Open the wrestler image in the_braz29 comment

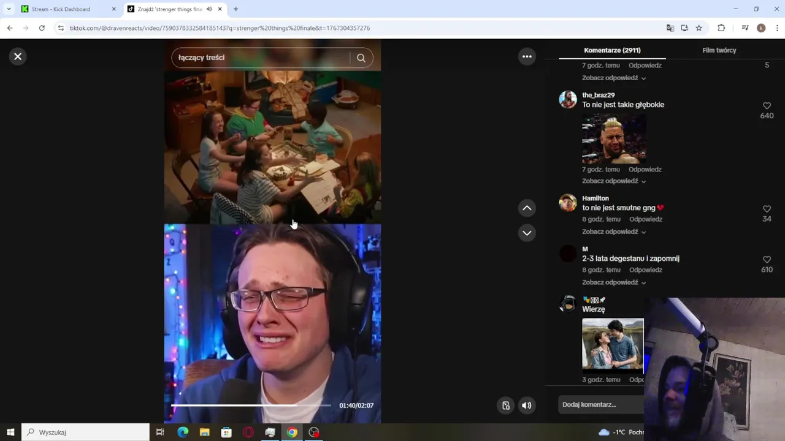[x=614, y=138]
